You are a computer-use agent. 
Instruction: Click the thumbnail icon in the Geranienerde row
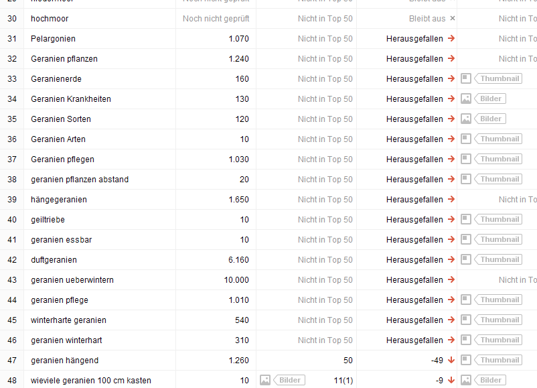tap(466, 78)
